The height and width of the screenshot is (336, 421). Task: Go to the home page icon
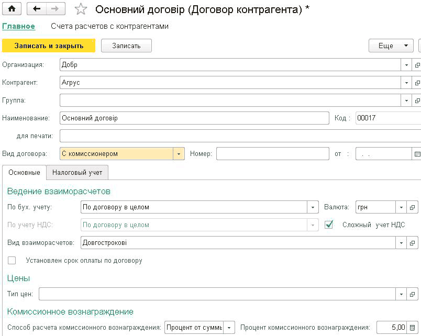point(12,8)
